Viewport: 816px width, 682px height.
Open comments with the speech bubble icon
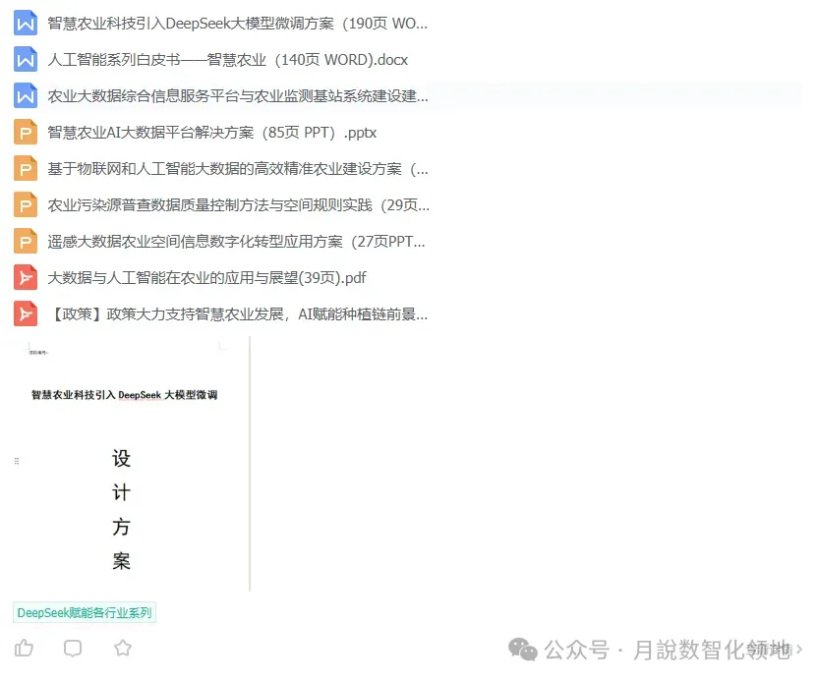pyautogui.click(x=73, y=649)
